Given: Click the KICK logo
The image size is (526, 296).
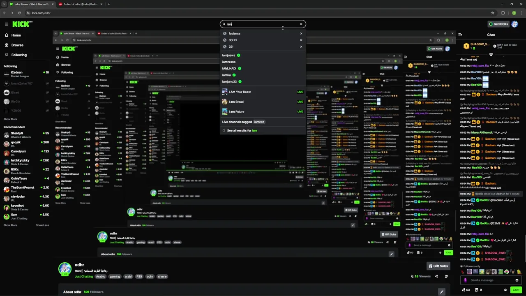Looking at the screenshot, I should [x=22, y=24].
